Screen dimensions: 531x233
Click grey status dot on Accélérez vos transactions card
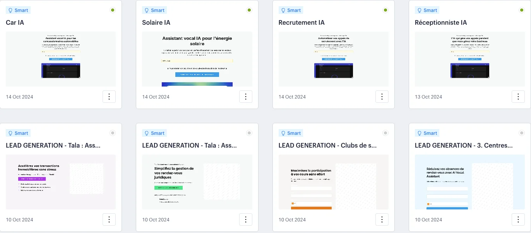pos(113,133)
